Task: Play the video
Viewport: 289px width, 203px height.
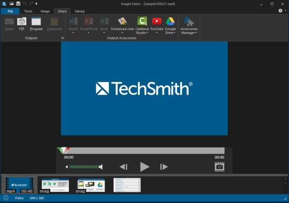Action: 145,167
